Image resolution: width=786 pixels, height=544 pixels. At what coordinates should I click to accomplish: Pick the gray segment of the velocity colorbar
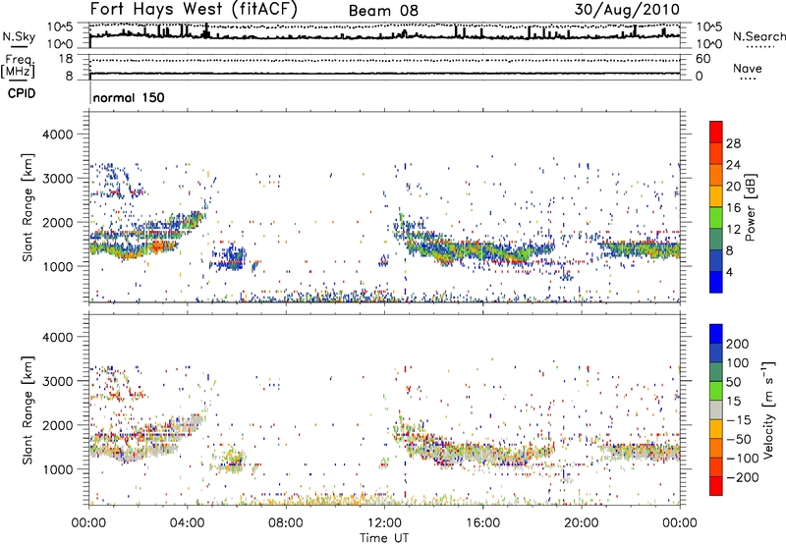click(716, 409)
